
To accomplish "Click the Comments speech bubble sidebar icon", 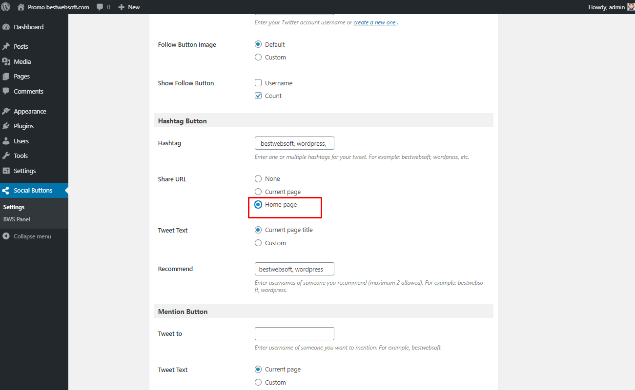I will [x=6, y=91].
